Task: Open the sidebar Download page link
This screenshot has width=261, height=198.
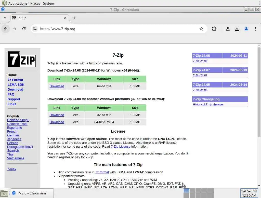Action: click(15, 89)
